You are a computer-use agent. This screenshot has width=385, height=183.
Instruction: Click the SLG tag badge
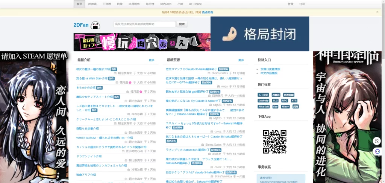(275, 101)
